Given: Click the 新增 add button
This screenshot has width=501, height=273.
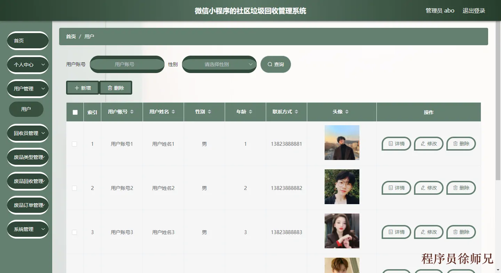Looking at the screenshot, I should 82,88.
